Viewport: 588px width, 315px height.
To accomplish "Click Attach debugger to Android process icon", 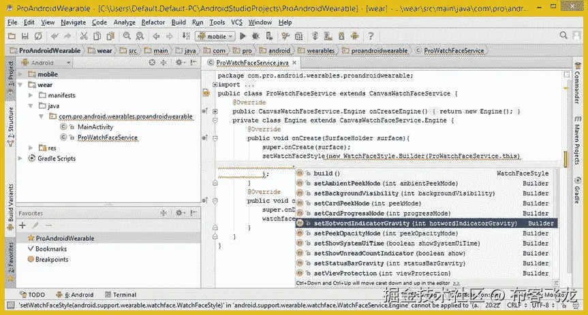I will click(x=269, y=36).
